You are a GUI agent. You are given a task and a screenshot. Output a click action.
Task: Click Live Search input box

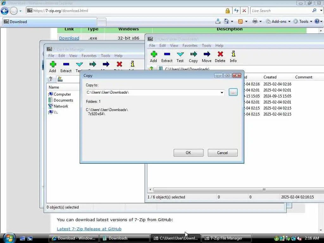(x=281, y=11)
